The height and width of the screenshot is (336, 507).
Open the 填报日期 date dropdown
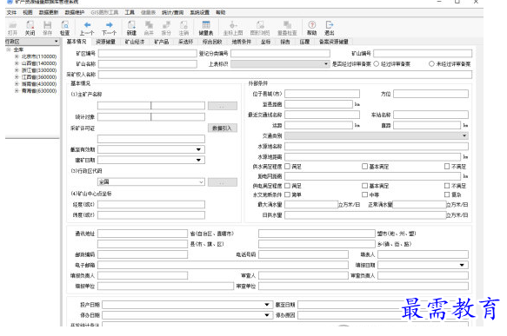pos(462,265)
